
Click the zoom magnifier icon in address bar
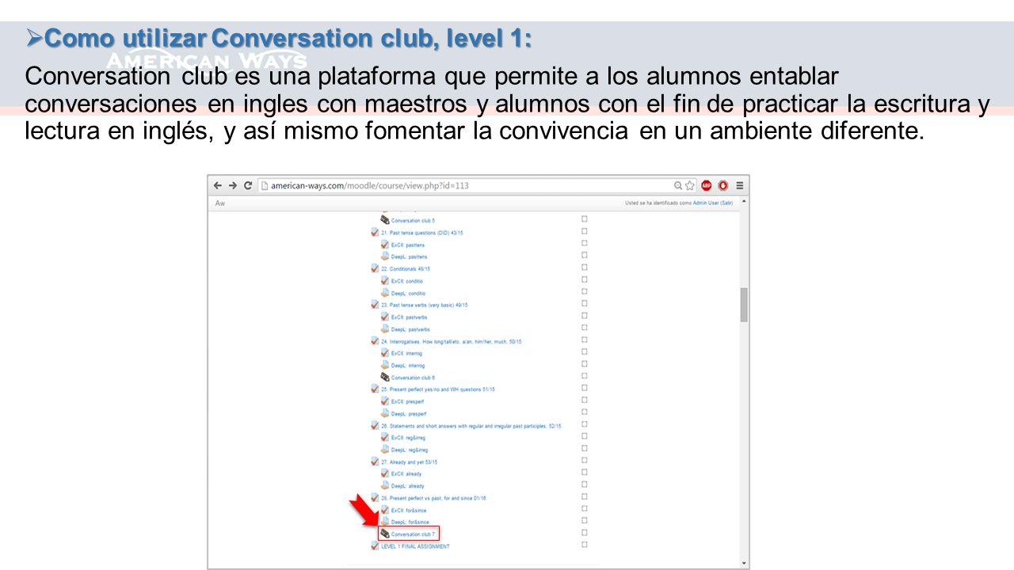(678, 185)
